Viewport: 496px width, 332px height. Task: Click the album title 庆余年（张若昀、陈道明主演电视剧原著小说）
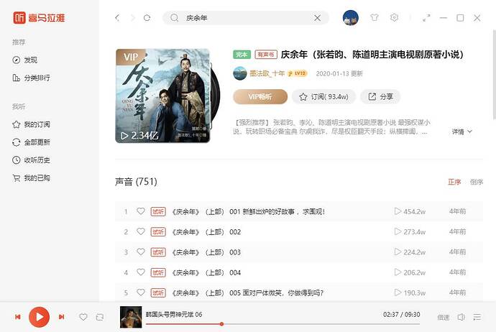point(372,55)
